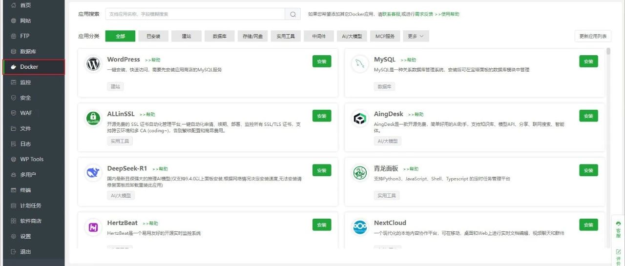Install the ALLinSSL app
Screen dimensions: 625x266
click(322, 116)
